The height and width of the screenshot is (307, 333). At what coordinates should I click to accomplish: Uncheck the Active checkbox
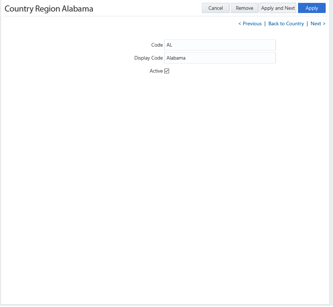coord(167,71)
